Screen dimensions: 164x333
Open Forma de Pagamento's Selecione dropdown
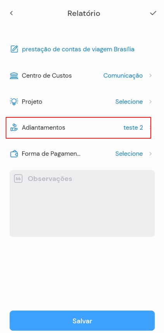[x=129, y=154]
